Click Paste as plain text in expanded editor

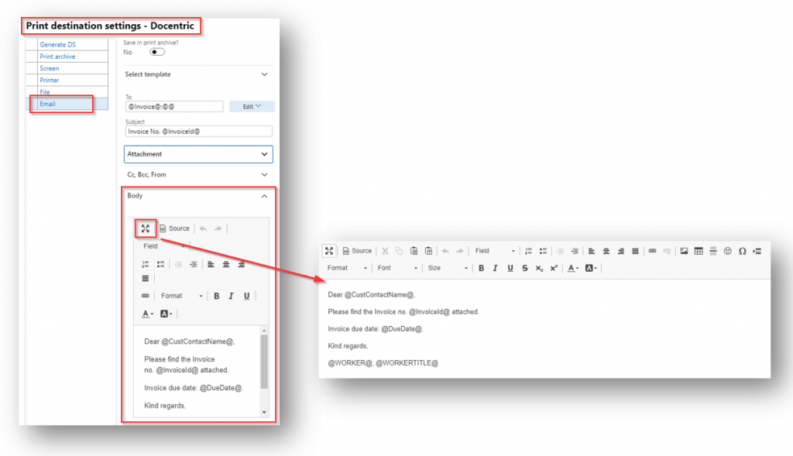click(x=428, y=251)
